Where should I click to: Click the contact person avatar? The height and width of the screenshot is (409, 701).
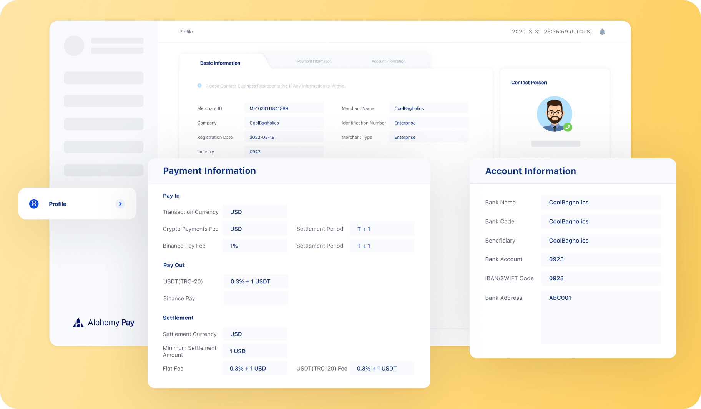pyautogui.click(x=554, y=114)
